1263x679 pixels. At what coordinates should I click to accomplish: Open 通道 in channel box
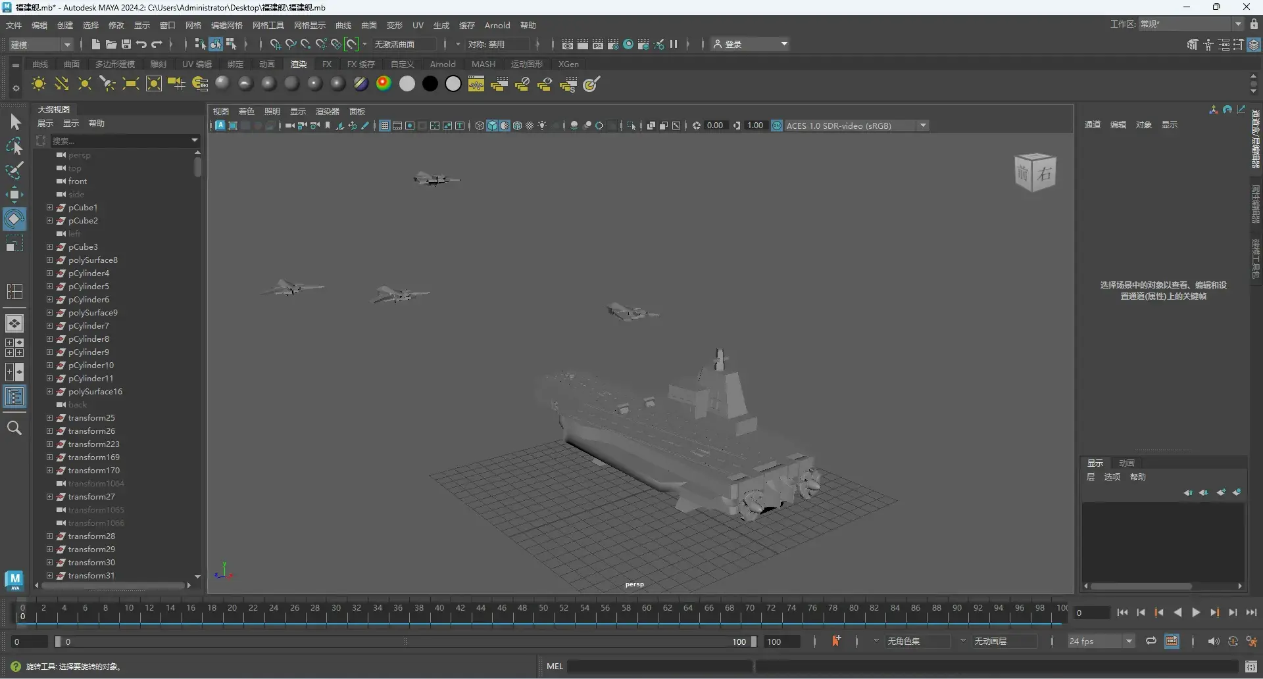tap(1093, 124)
